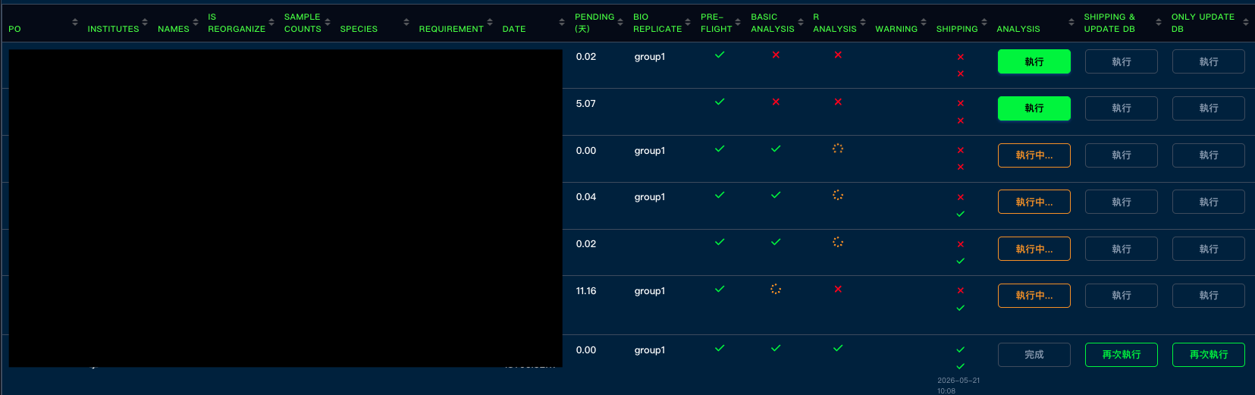Sort by PENDING (天) arrows
This screenshot has height=395, width=1255.
click(x=620, y=22)
